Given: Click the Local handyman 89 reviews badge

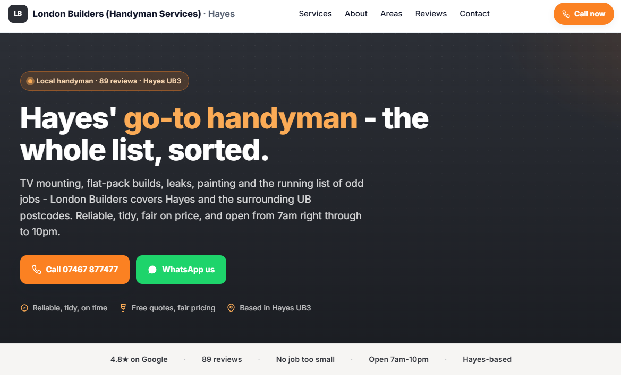Looking at the screenshot, I should (105, 81).
